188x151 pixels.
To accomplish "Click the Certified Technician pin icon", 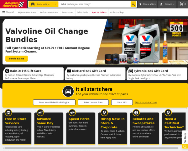I will [168, 113].
